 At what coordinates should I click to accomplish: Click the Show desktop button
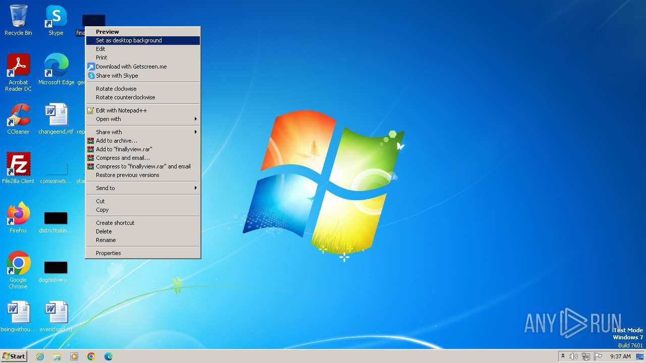(x=640, y=356)
